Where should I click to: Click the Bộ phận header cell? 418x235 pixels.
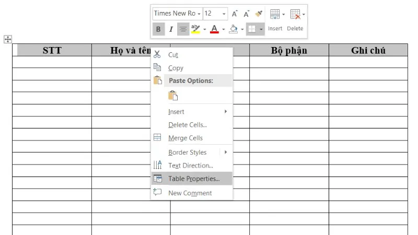click(x=289, y=50)
